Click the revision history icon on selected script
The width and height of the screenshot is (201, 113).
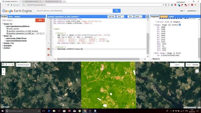(x=38, y=34)
